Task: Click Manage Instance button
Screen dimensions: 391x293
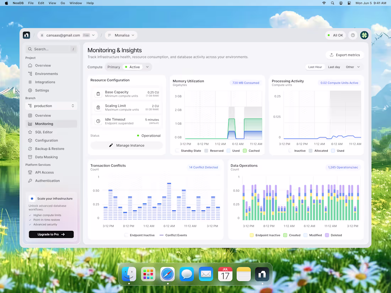Action: pos(127,145)
